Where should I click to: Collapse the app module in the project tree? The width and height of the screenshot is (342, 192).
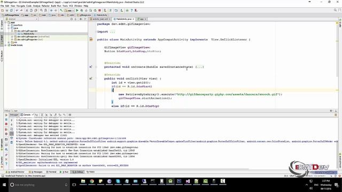(6, 22)
